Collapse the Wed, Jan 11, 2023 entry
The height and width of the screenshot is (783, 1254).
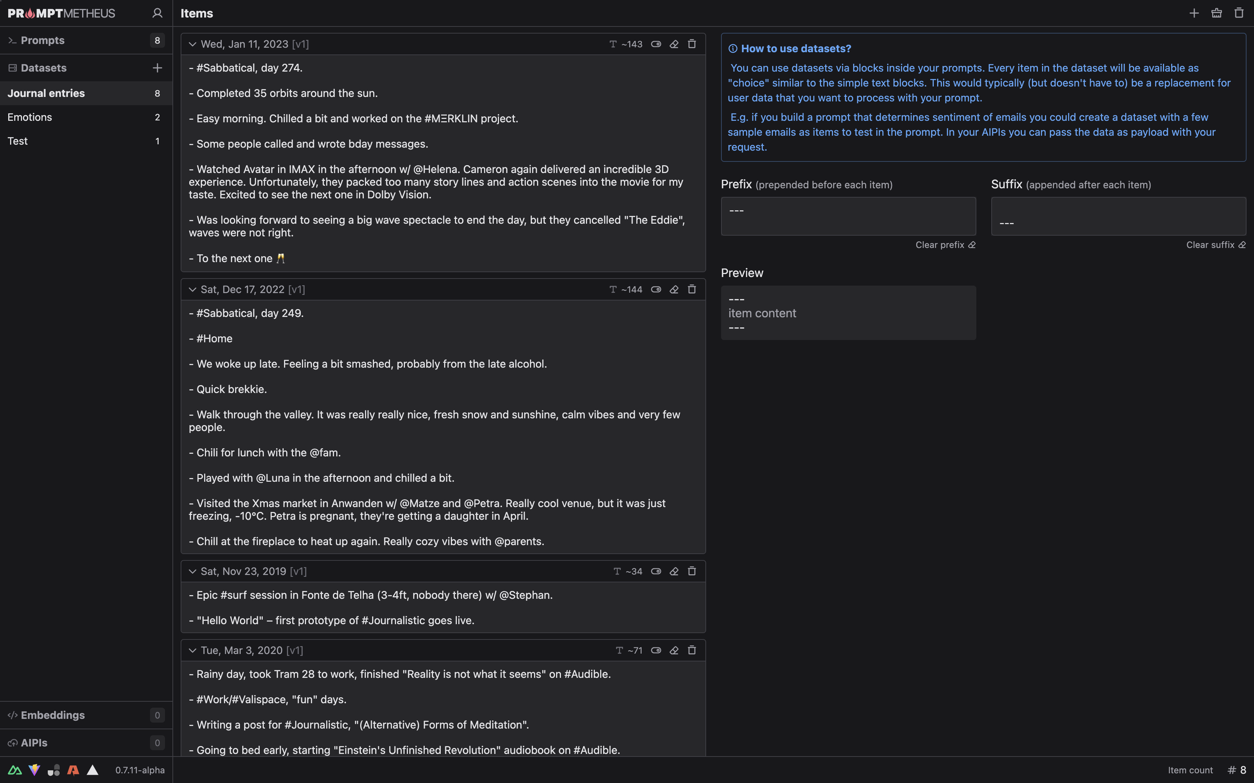(192, 44)
